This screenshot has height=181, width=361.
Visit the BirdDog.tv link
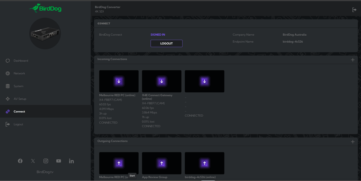[x=45, y=172]
